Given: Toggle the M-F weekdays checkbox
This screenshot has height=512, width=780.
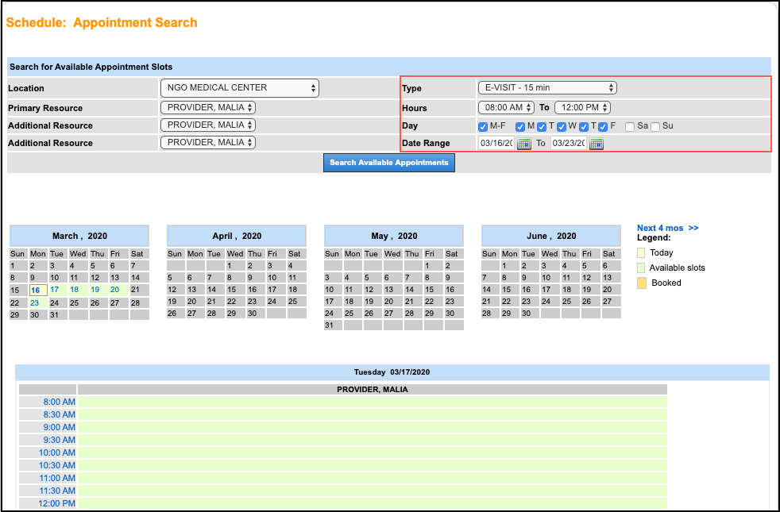Looking at the screenshot, I should [x=483, y=126].
